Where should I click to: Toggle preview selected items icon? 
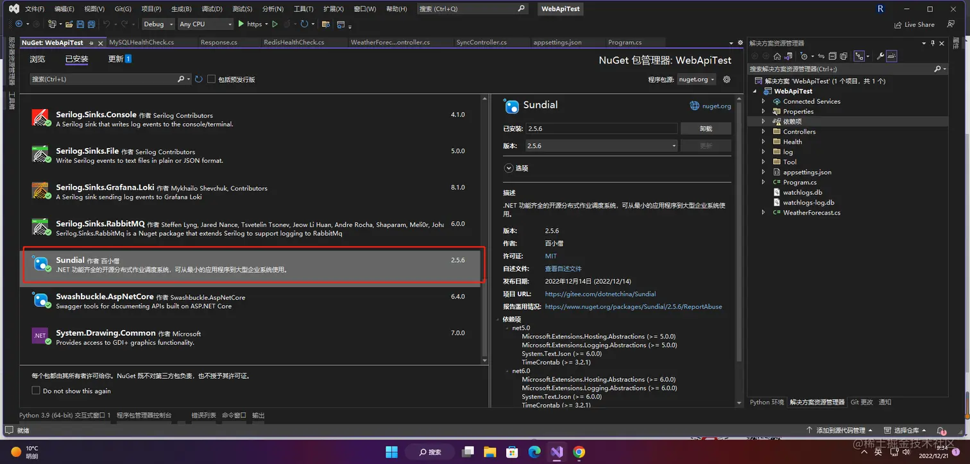pyautogui.click(x=892, y=56)
